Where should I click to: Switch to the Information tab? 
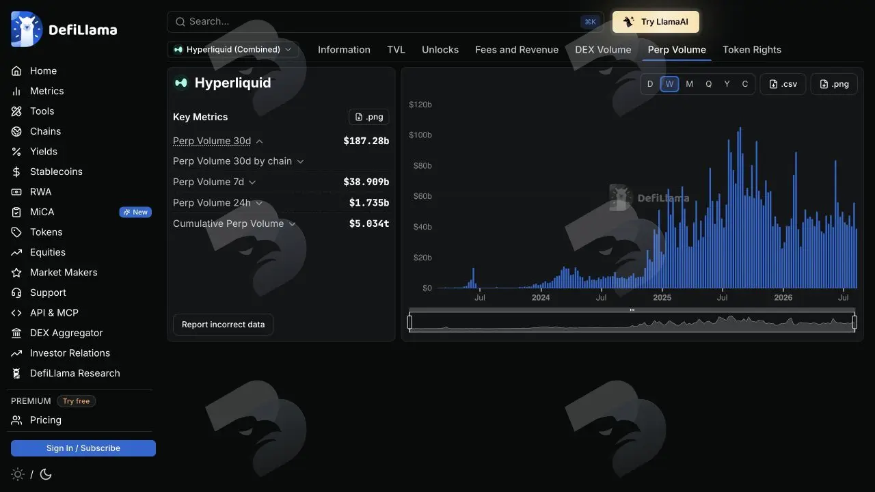pos(344,49)
